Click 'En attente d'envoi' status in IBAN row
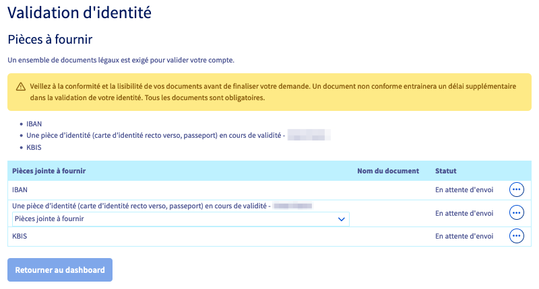This screenshot has height=289, width=539. (465, 190)
